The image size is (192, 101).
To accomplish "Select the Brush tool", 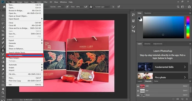I will (3, 47).
